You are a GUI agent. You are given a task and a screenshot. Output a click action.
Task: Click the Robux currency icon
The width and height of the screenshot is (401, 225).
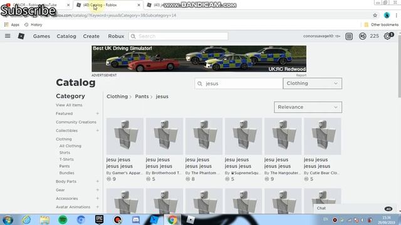[x=362, y=36]
